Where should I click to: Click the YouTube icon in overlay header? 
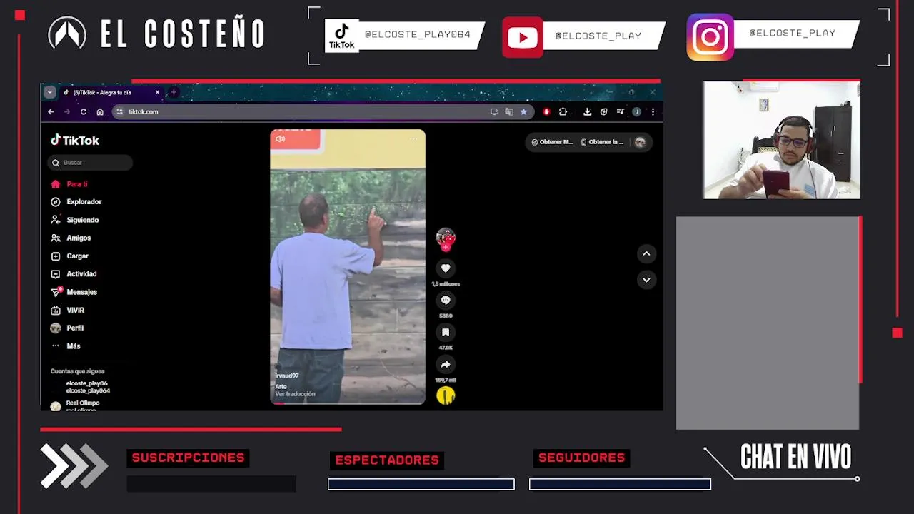coord(522,37)
